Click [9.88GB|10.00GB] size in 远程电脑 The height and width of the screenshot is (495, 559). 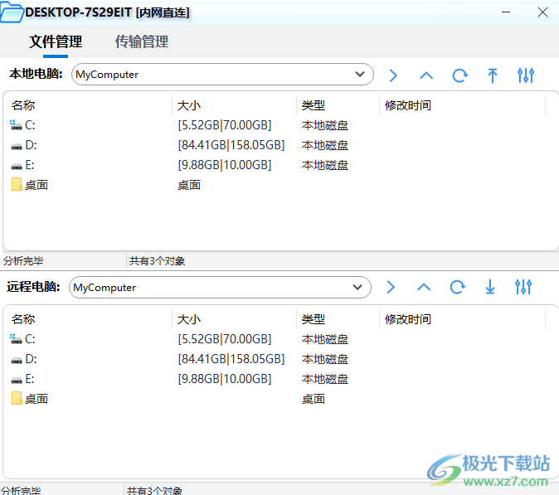(225, 379)
